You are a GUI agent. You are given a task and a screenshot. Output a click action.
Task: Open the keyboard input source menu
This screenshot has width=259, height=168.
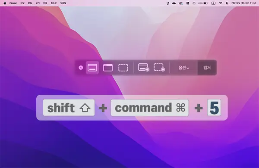pyautogui.click(x=213, y=3)
